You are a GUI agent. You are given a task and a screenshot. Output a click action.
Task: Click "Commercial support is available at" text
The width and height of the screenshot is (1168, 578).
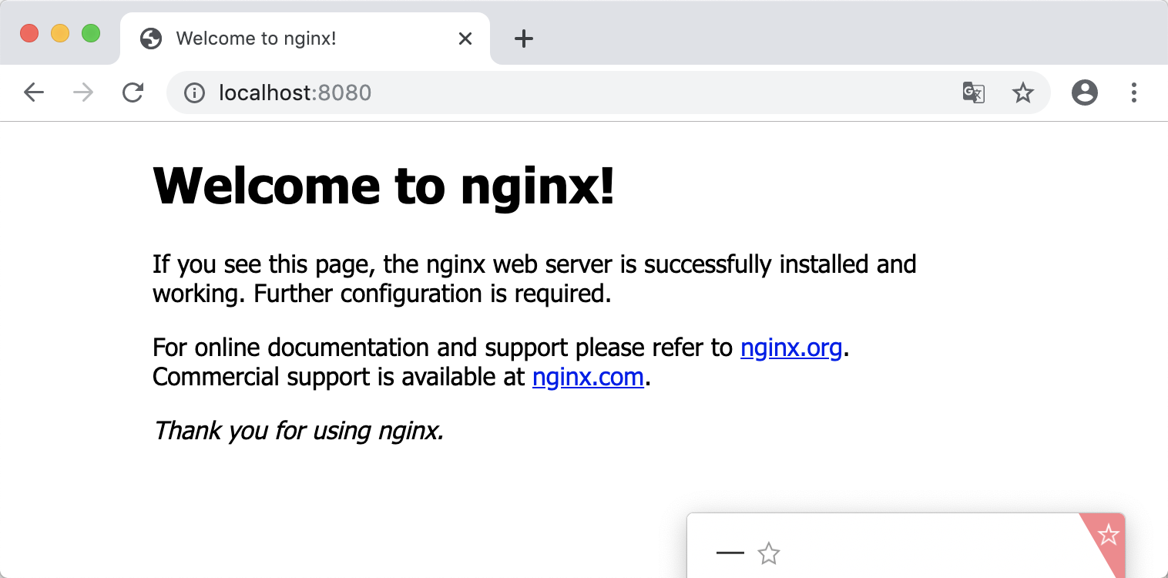coord(339,378)
